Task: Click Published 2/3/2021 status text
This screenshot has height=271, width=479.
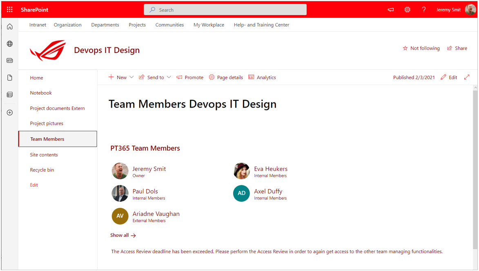Action: coord(414,77)
